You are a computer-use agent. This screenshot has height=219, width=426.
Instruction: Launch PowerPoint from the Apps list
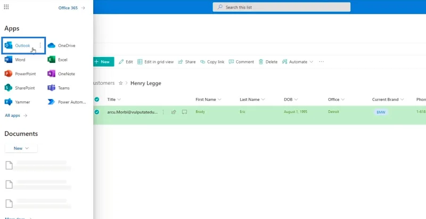tap(20, 74)
